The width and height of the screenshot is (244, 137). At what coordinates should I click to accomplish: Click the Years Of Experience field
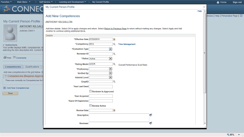click(x=101, y=101)
